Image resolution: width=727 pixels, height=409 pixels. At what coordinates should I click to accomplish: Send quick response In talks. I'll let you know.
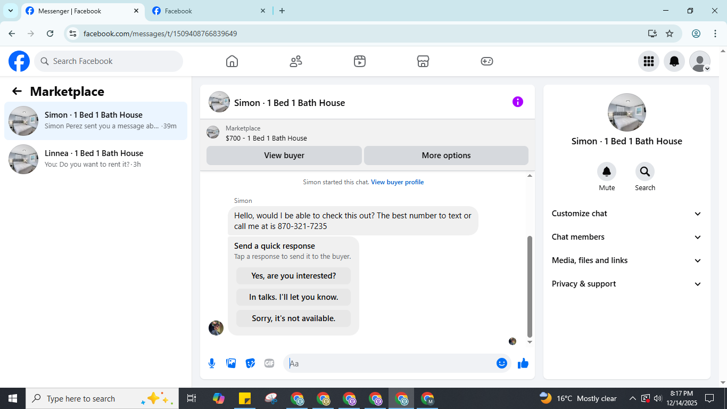[x=293, y=297]
